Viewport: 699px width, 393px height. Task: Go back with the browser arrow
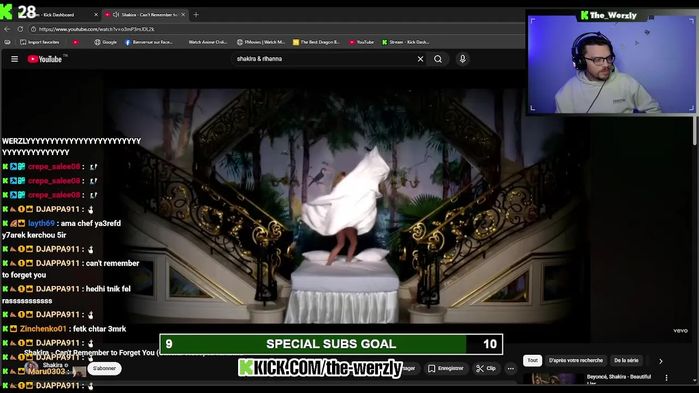pos(7,29)
